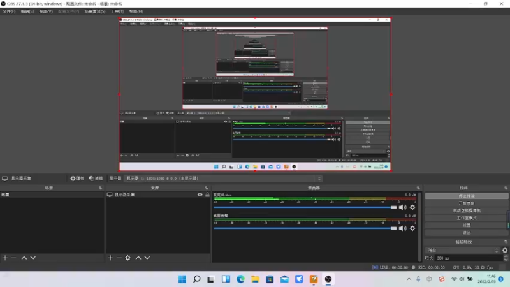Image resolution: width=510 pixels, height=287 pixels.
Task: Click the display capture monitor icon in sources list
Action: [x=110, y=195]
